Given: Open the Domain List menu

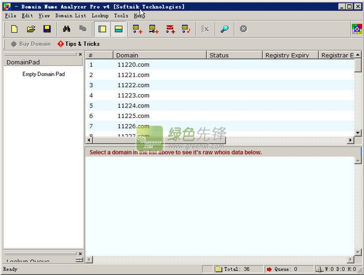Looking at the screenshot, I should pyautogui.click(x=71, y=16).
